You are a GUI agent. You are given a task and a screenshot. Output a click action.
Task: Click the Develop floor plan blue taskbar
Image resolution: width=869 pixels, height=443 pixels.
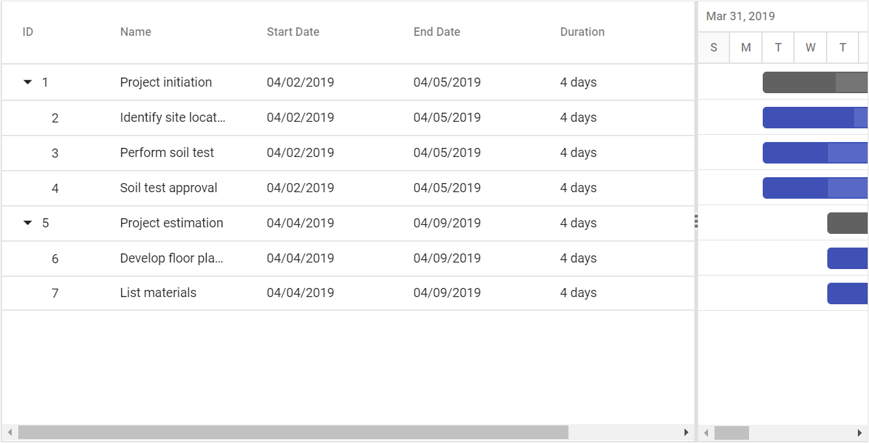pyautogui.click(x=847, y=258)
